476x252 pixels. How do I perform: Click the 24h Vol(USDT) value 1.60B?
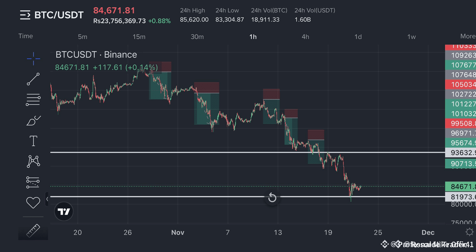click(302, 19)
